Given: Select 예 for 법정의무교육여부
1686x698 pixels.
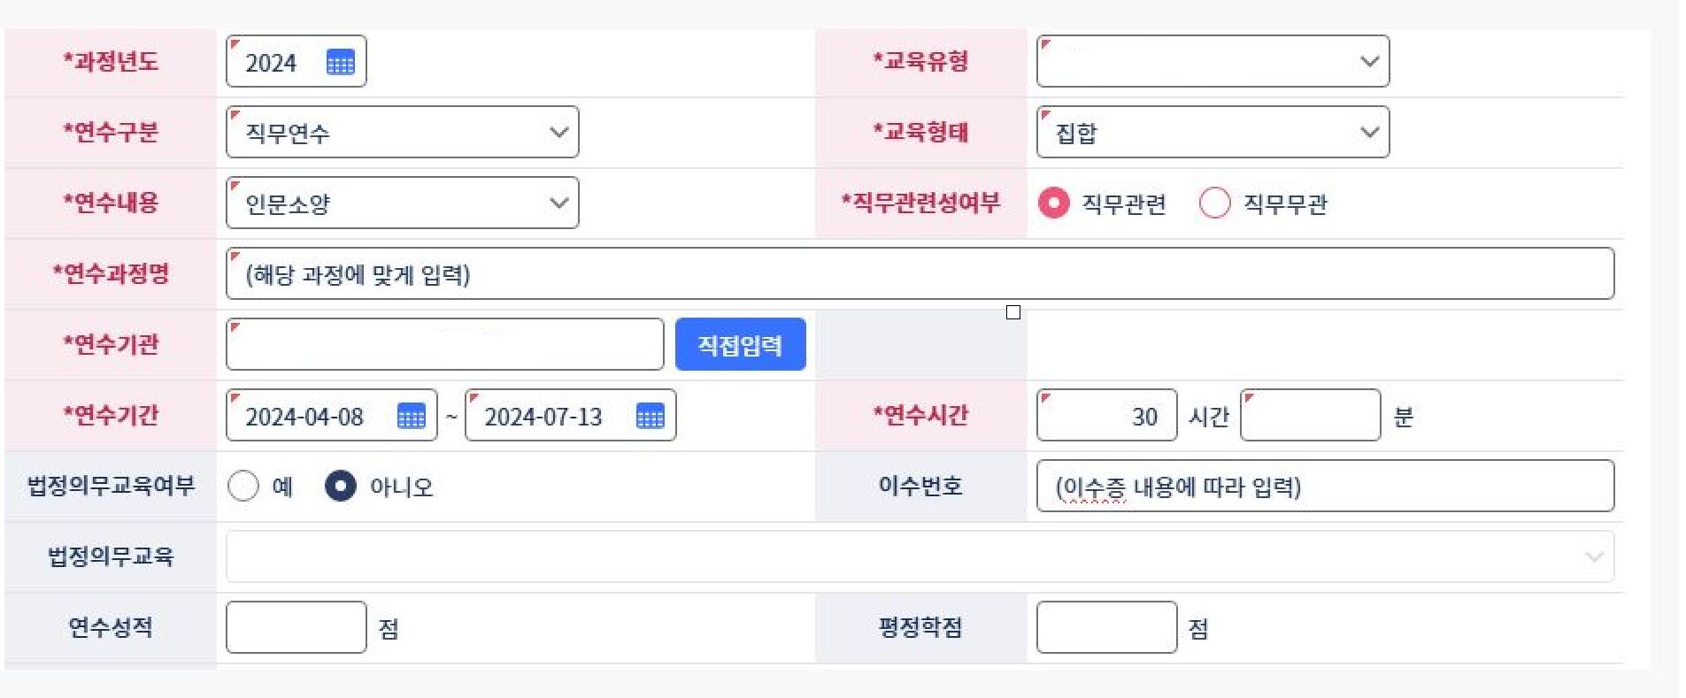Looking at the screenshot, I should [243, 486].
